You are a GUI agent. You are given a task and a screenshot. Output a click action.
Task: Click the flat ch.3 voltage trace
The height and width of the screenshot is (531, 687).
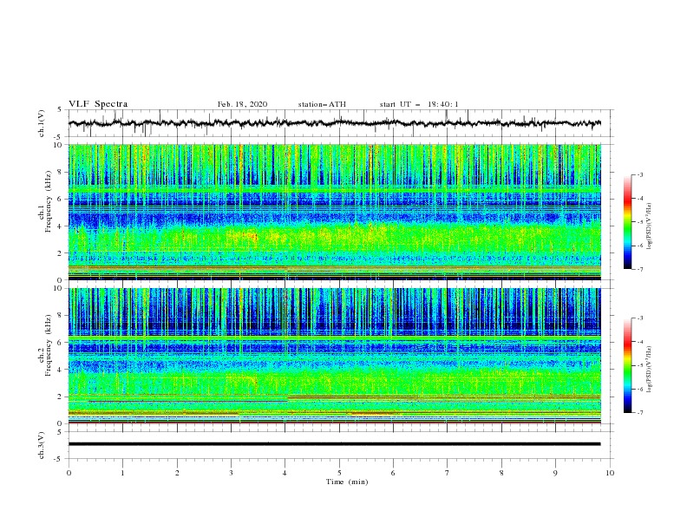tap(334, 444)
